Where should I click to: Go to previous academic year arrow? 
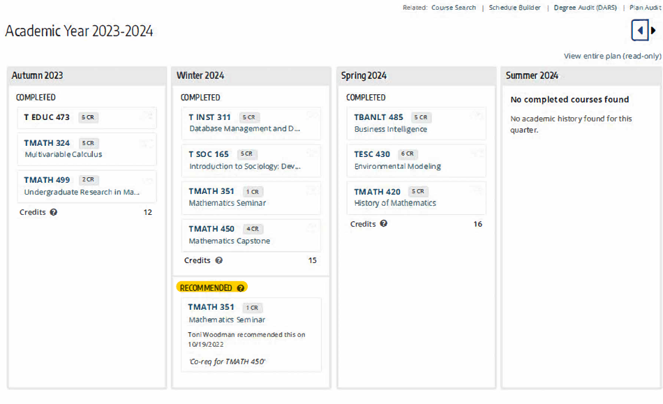[x=640, y=30]
